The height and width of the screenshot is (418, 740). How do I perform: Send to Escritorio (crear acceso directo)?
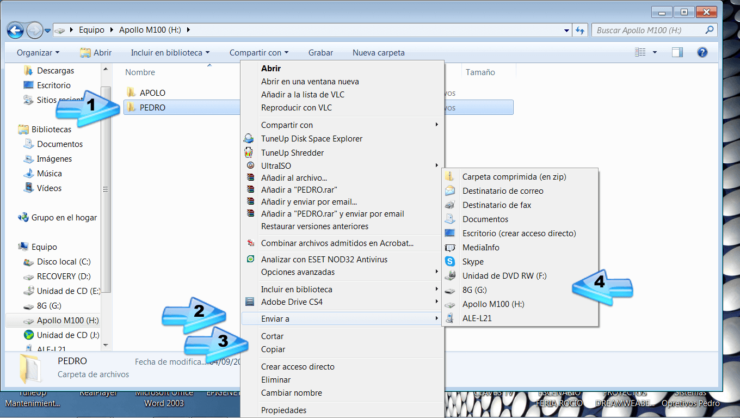pyautogui.click(x=519, y=233)
